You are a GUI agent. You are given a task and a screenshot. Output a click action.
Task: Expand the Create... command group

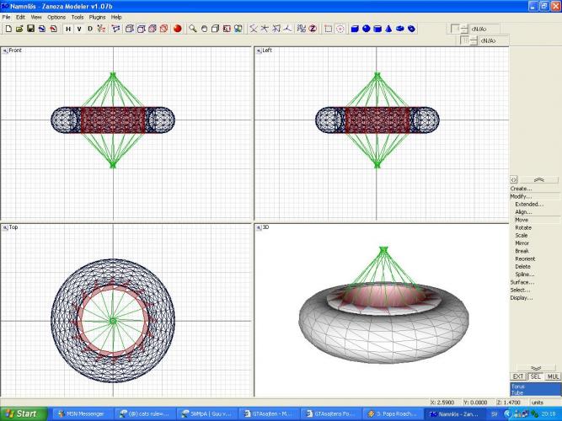click(522, 189)
